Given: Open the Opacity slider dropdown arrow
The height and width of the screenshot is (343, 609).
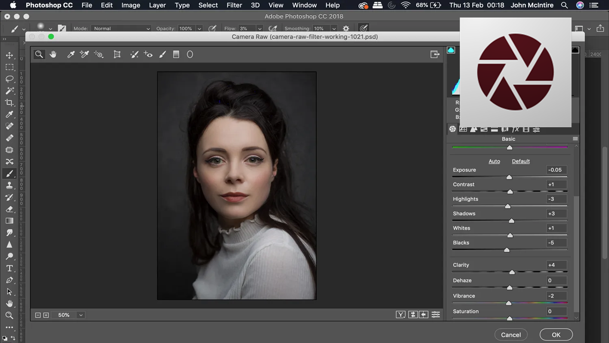Looking at the screenshot, I should pos(199,29).
